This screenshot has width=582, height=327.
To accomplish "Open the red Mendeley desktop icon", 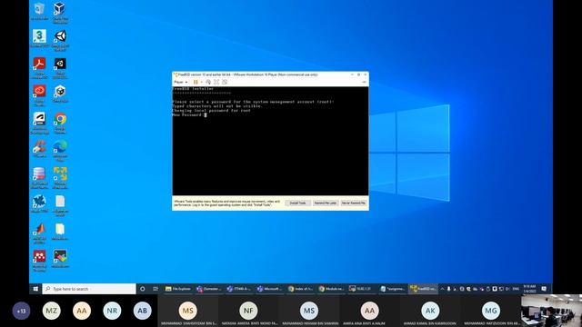I will click(39, 261).
